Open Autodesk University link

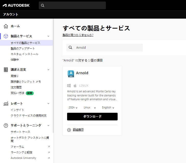pos(23,158)
